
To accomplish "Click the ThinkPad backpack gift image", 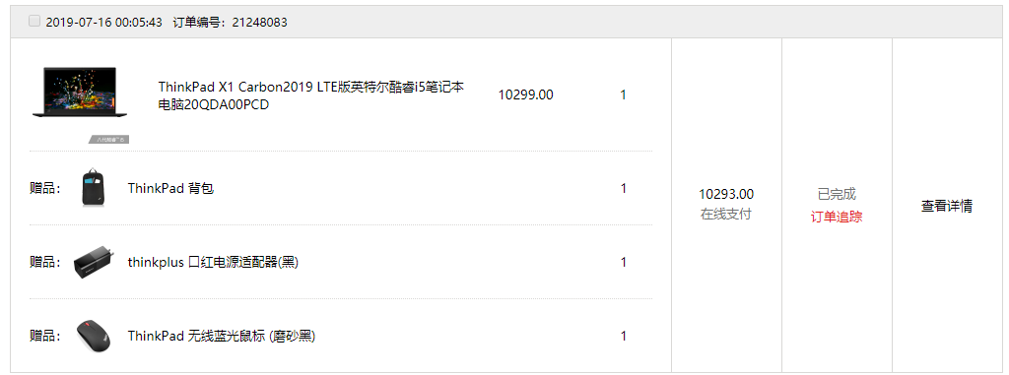I will (94, 188).
